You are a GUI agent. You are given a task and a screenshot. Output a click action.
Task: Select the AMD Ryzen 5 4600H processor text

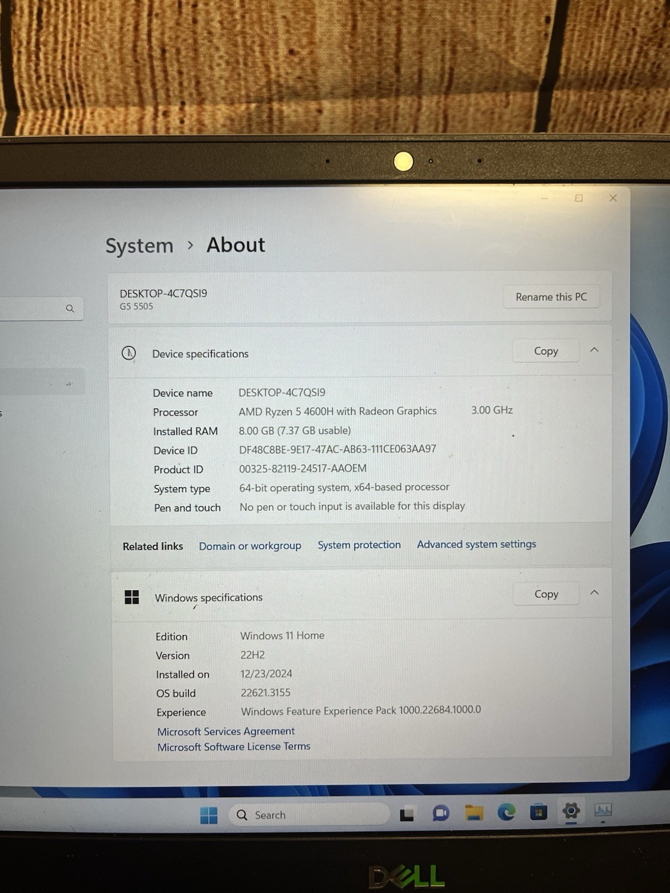click(338, 411)
